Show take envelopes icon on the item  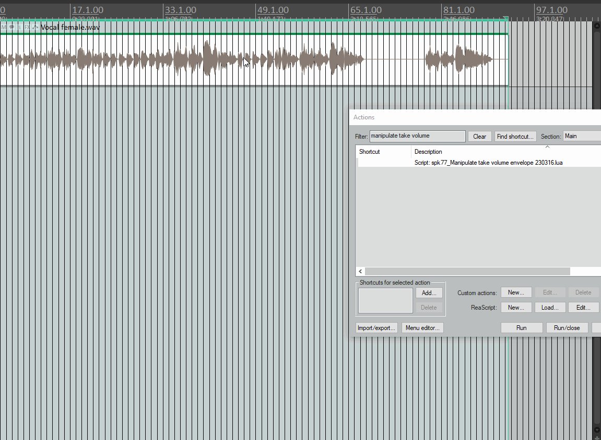tap(35, 27)
